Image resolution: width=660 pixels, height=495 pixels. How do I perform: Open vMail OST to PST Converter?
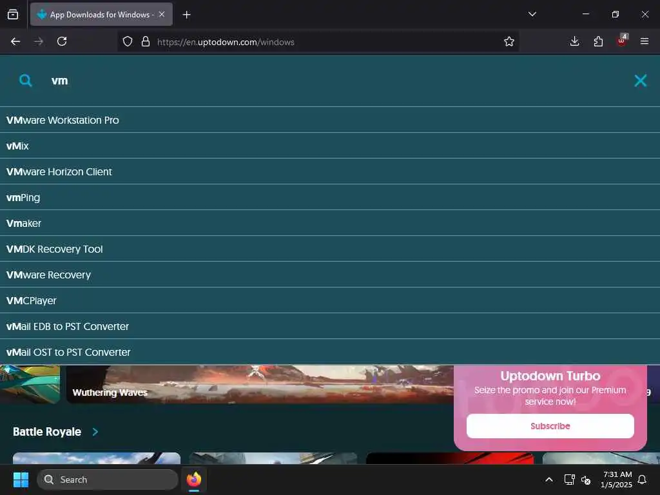click(x=330, y=352)
